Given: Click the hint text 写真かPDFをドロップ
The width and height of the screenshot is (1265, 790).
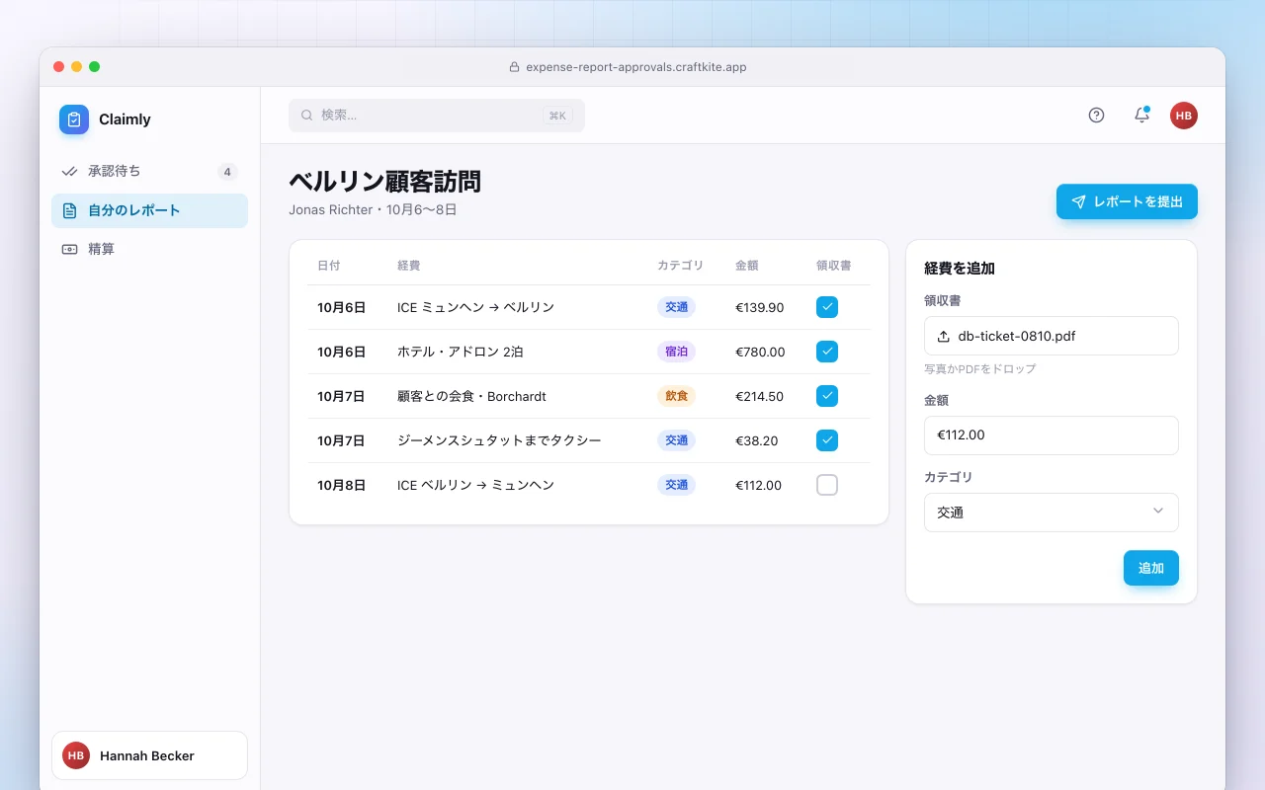Looking at the screenshot, I should tap(980, 369).
